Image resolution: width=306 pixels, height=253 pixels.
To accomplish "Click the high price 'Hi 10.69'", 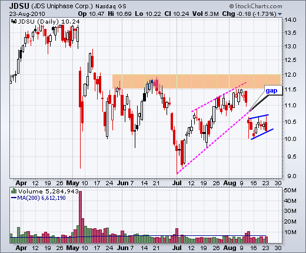I will coord(119,14).
